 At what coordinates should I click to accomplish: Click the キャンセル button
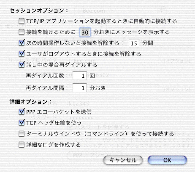click(123, 160)
